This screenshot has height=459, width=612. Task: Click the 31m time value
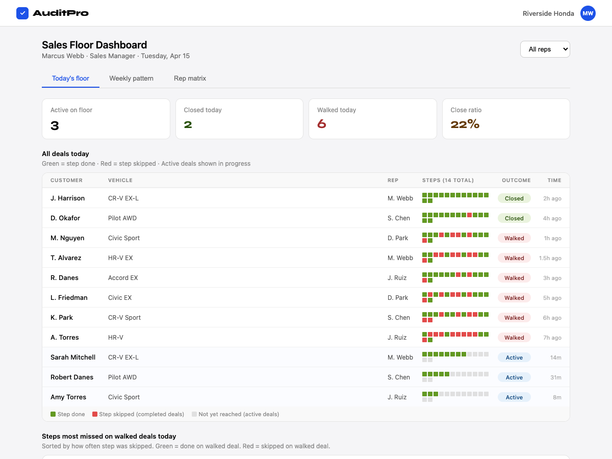556,377
